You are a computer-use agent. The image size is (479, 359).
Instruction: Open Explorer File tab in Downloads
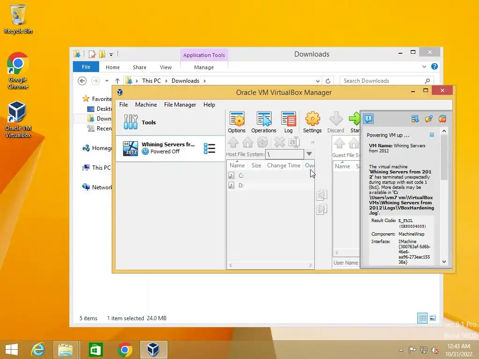[86, 67]
